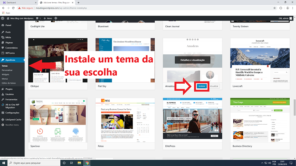Screen dimensions: 296x166
Task: Click the Twenty Sixteen theme name
Action: [x=240, y=26]
